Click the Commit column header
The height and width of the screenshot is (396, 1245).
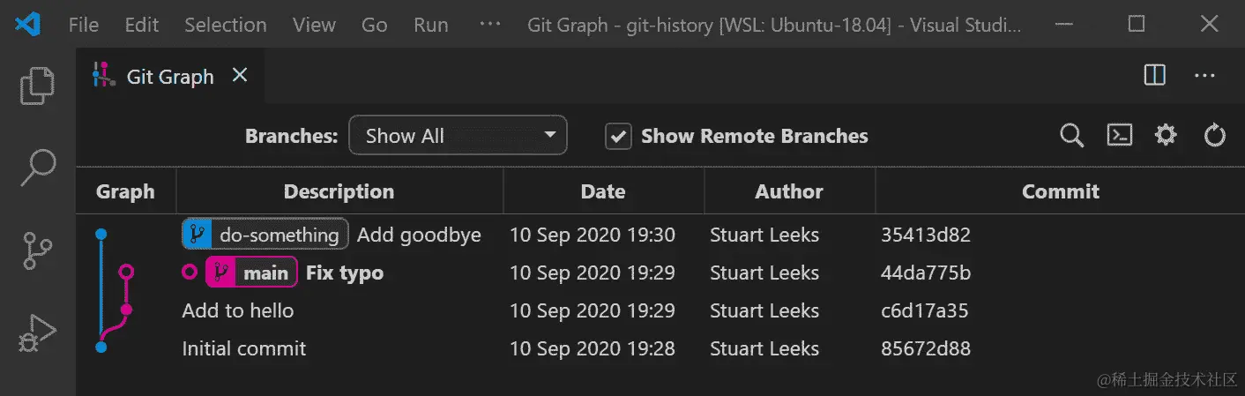pos(1060,191)
